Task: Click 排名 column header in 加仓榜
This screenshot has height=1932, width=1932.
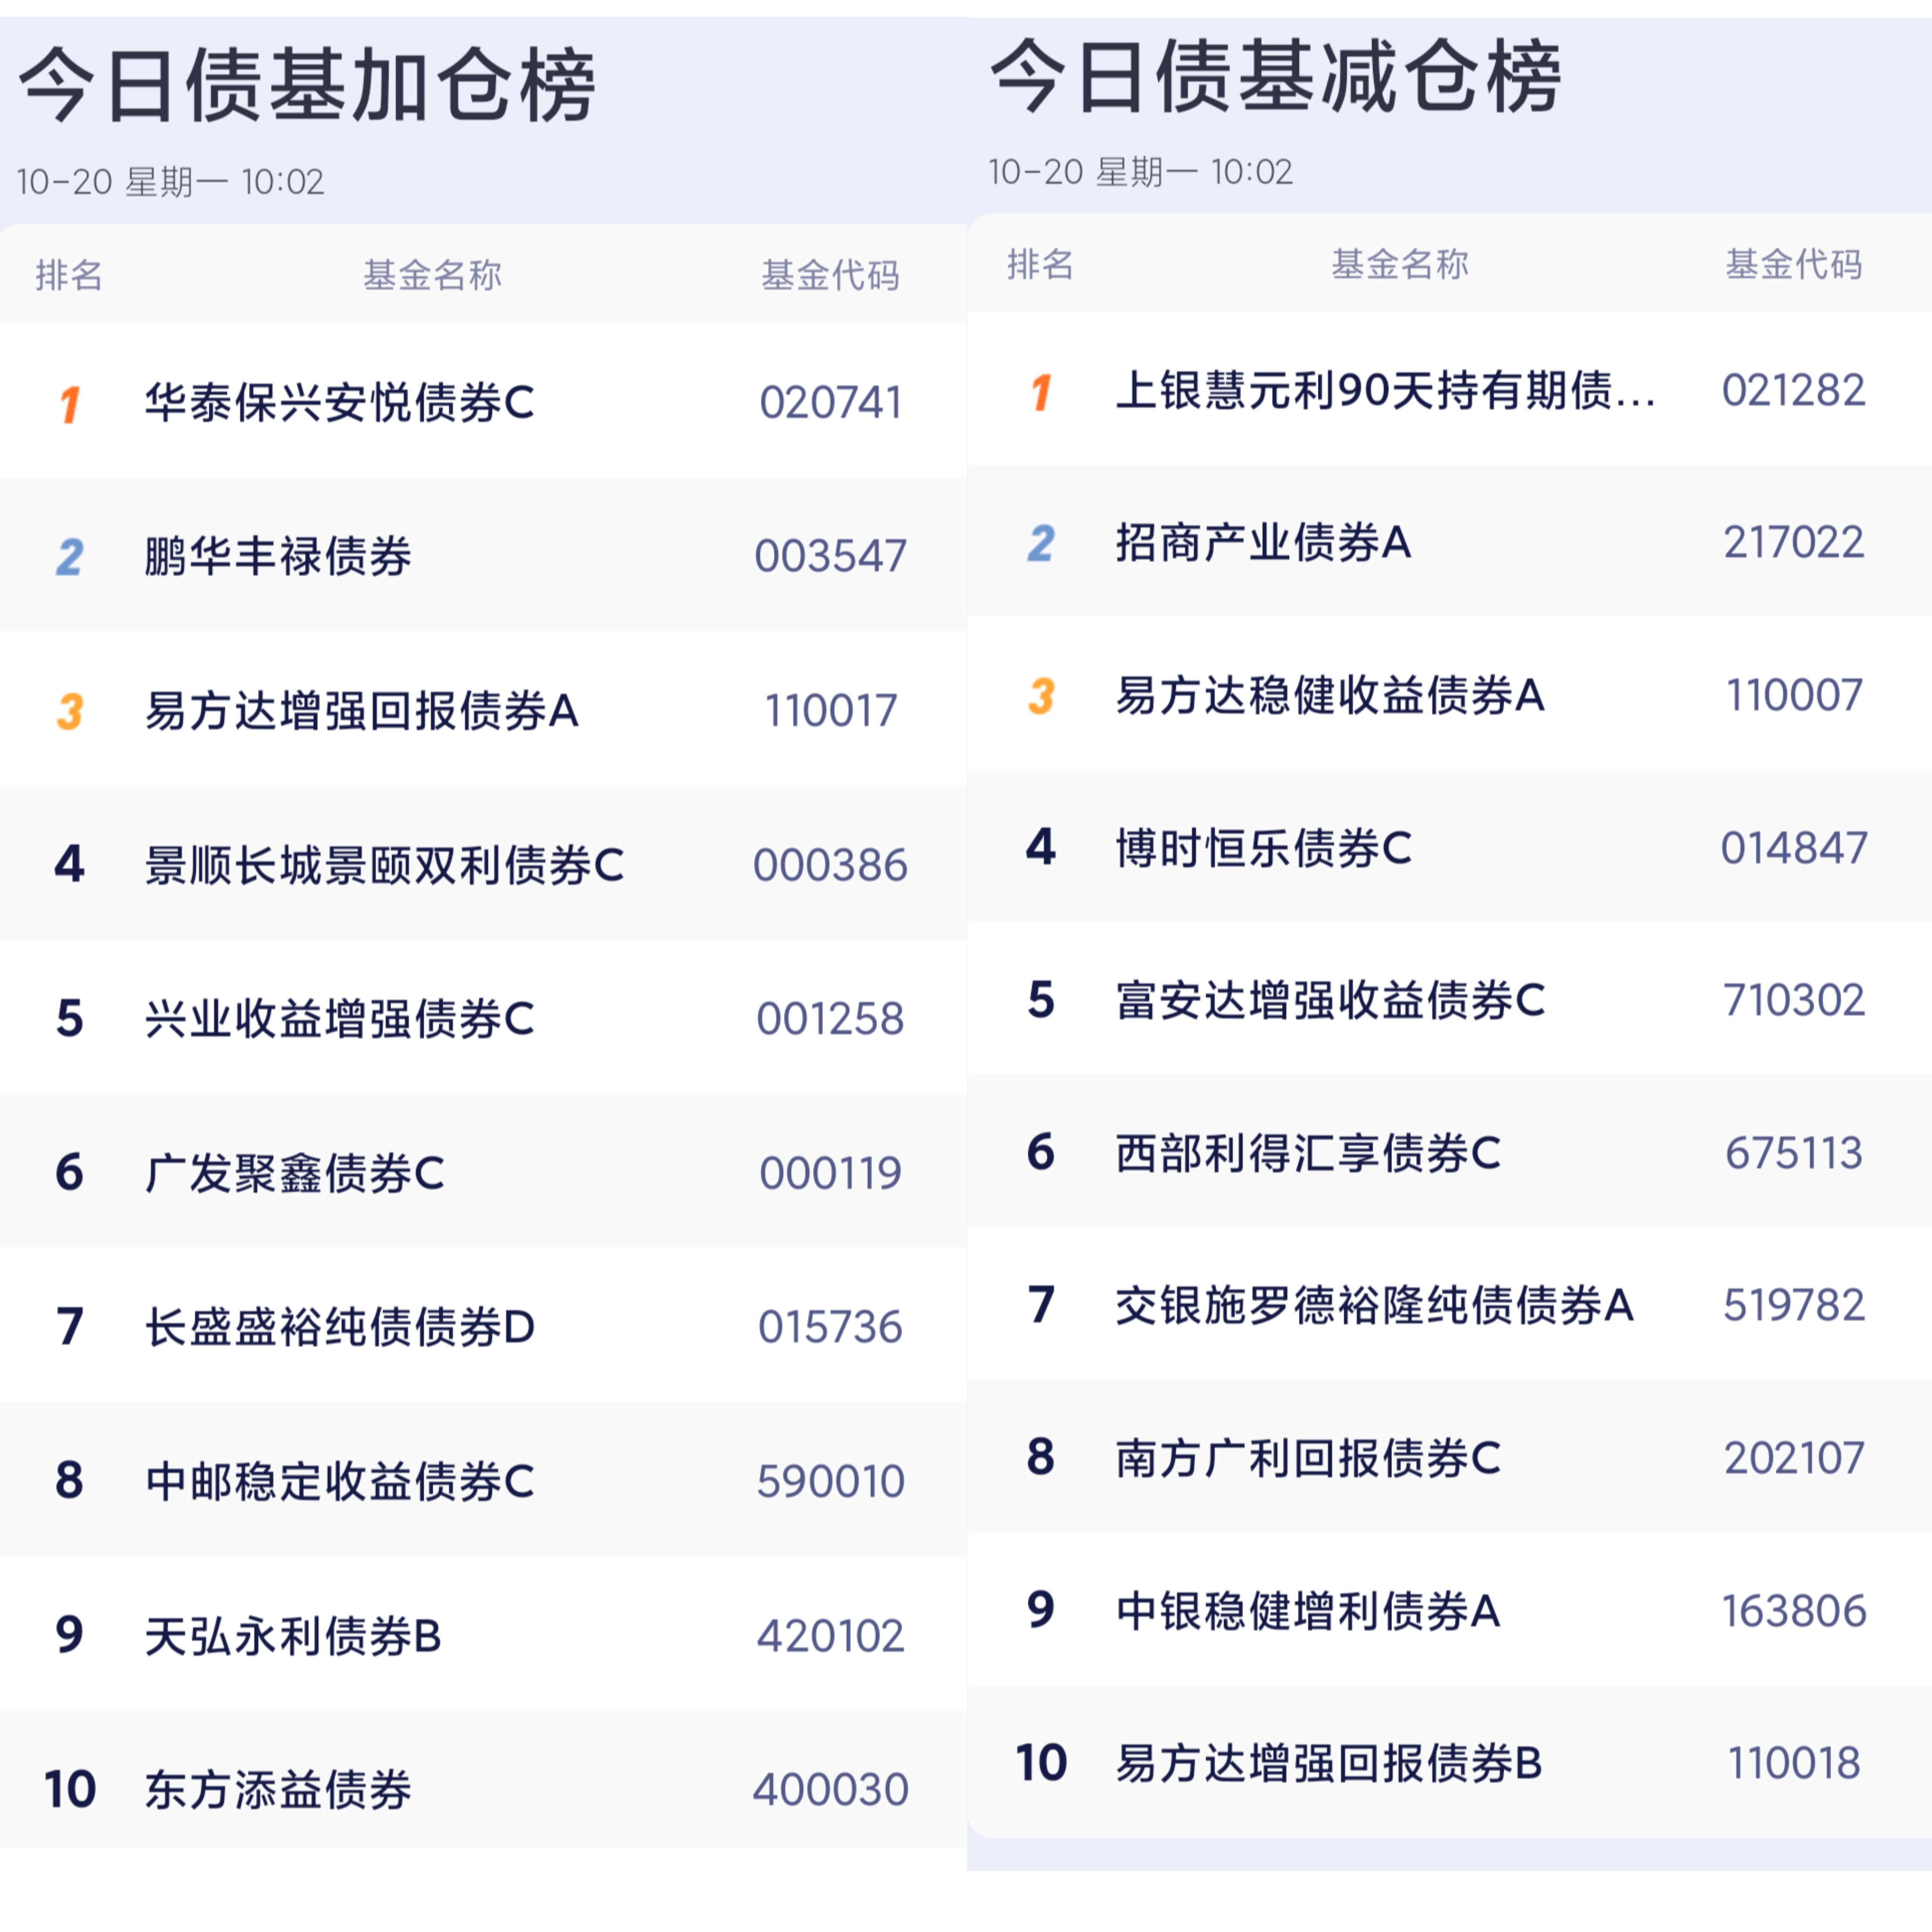Action: pos(69,275)
